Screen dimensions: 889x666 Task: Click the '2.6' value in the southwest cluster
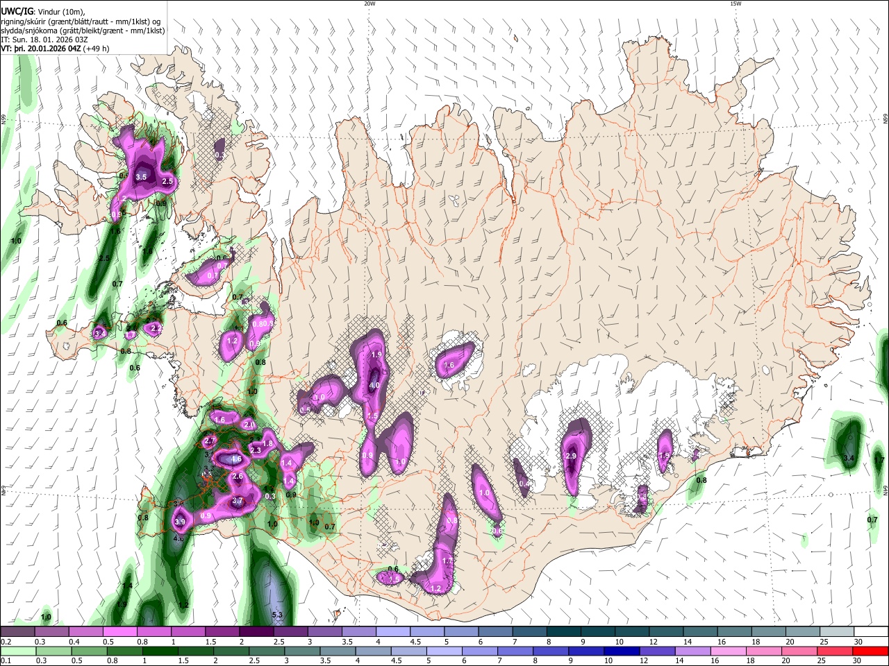pyautogui.click(x=238, y=476)
